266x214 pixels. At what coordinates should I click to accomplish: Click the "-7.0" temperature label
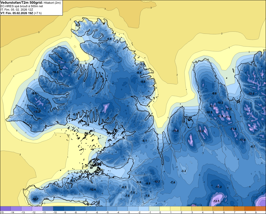[x=76, y=65]
